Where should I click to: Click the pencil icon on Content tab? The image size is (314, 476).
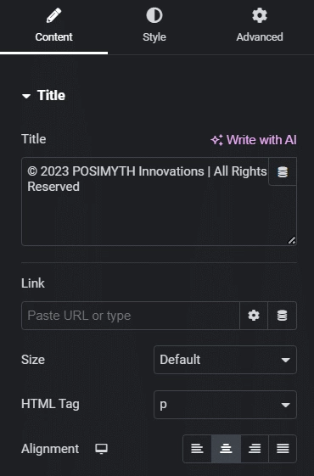(53, 15)
